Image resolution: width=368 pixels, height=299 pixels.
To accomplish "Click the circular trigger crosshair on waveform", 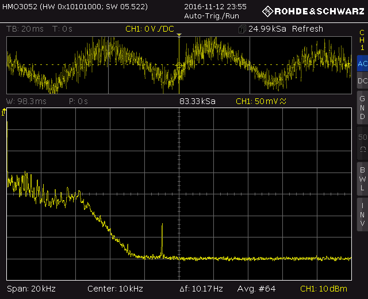I will (179, 65).
